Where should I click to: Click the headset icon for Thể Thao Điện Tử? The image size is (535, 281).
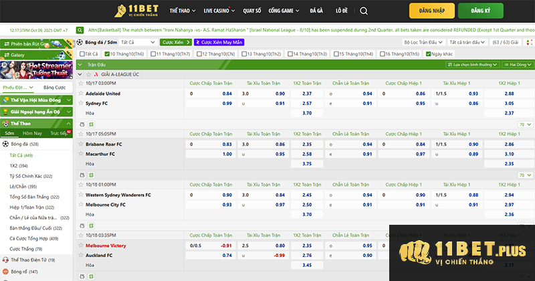pos(6,260)
